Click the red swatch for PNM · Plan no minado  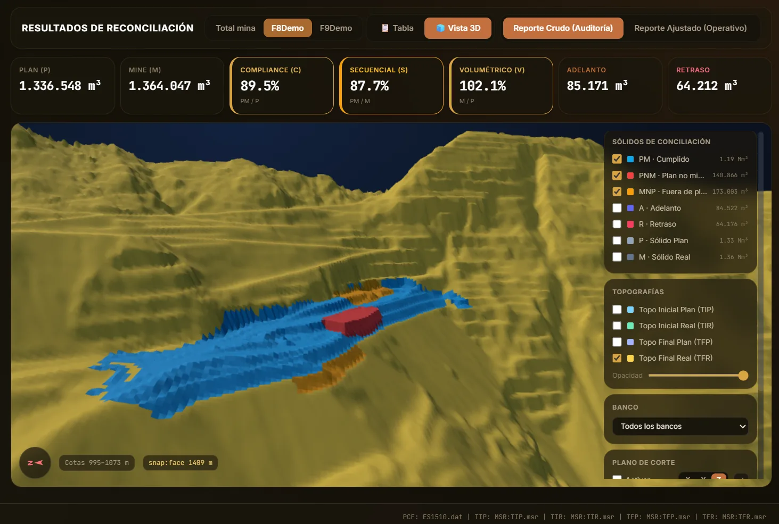pos(630,176)
